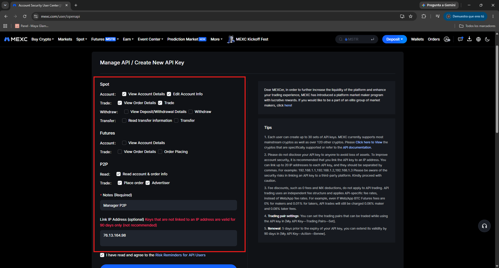499x268 pixels.
Task: Enable Futures Order Placing checkbox
Action: (x=160, y=152)
